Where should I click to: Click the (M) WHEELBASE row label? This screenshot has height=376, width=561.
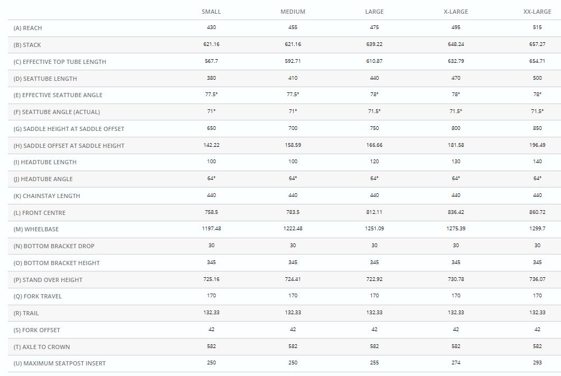pos(36,229)
